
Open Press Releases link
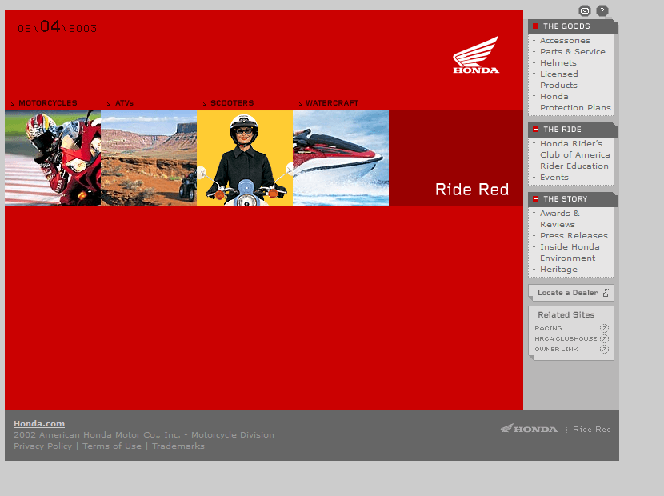[574, 235]
